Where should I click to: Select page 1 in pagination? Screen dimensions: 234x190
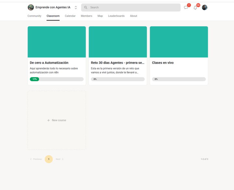pyautogui.click(x=49, y=159)
